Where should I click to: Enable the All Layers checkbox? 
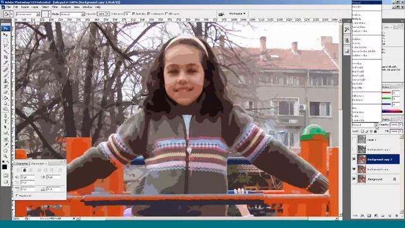[166, 14]
